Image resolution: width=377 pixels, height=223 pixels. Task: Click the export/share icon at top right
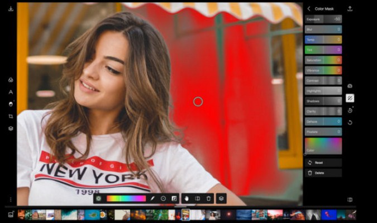click(x=350, y=9)
